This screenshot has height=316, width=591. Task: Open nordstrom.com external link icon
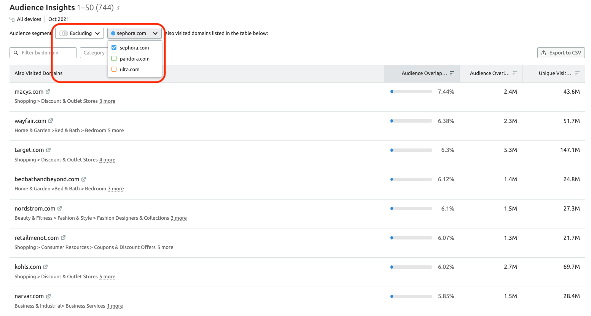pos(60,208)
